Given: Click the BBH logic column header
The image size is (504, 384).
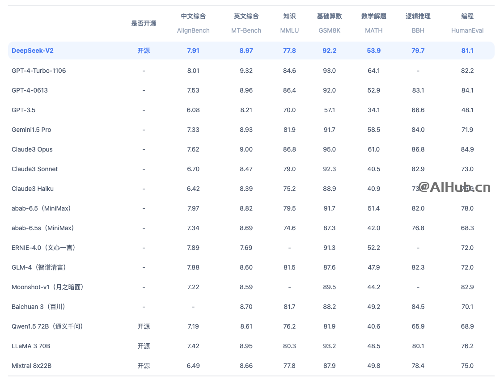Looking at the screenshot, I should tap(418, 30).
